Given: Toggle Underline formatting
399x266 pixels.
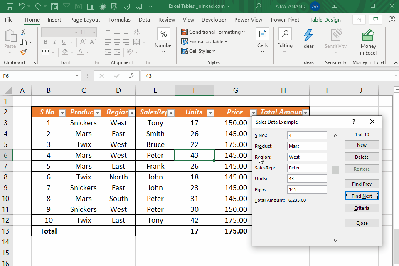Looking at the screenshot, I should 64,42.
